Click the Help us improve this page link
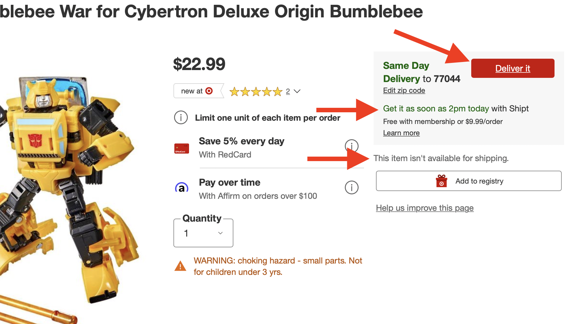The width and height of the screenshot is (568, 324). (x=425, y=208)
